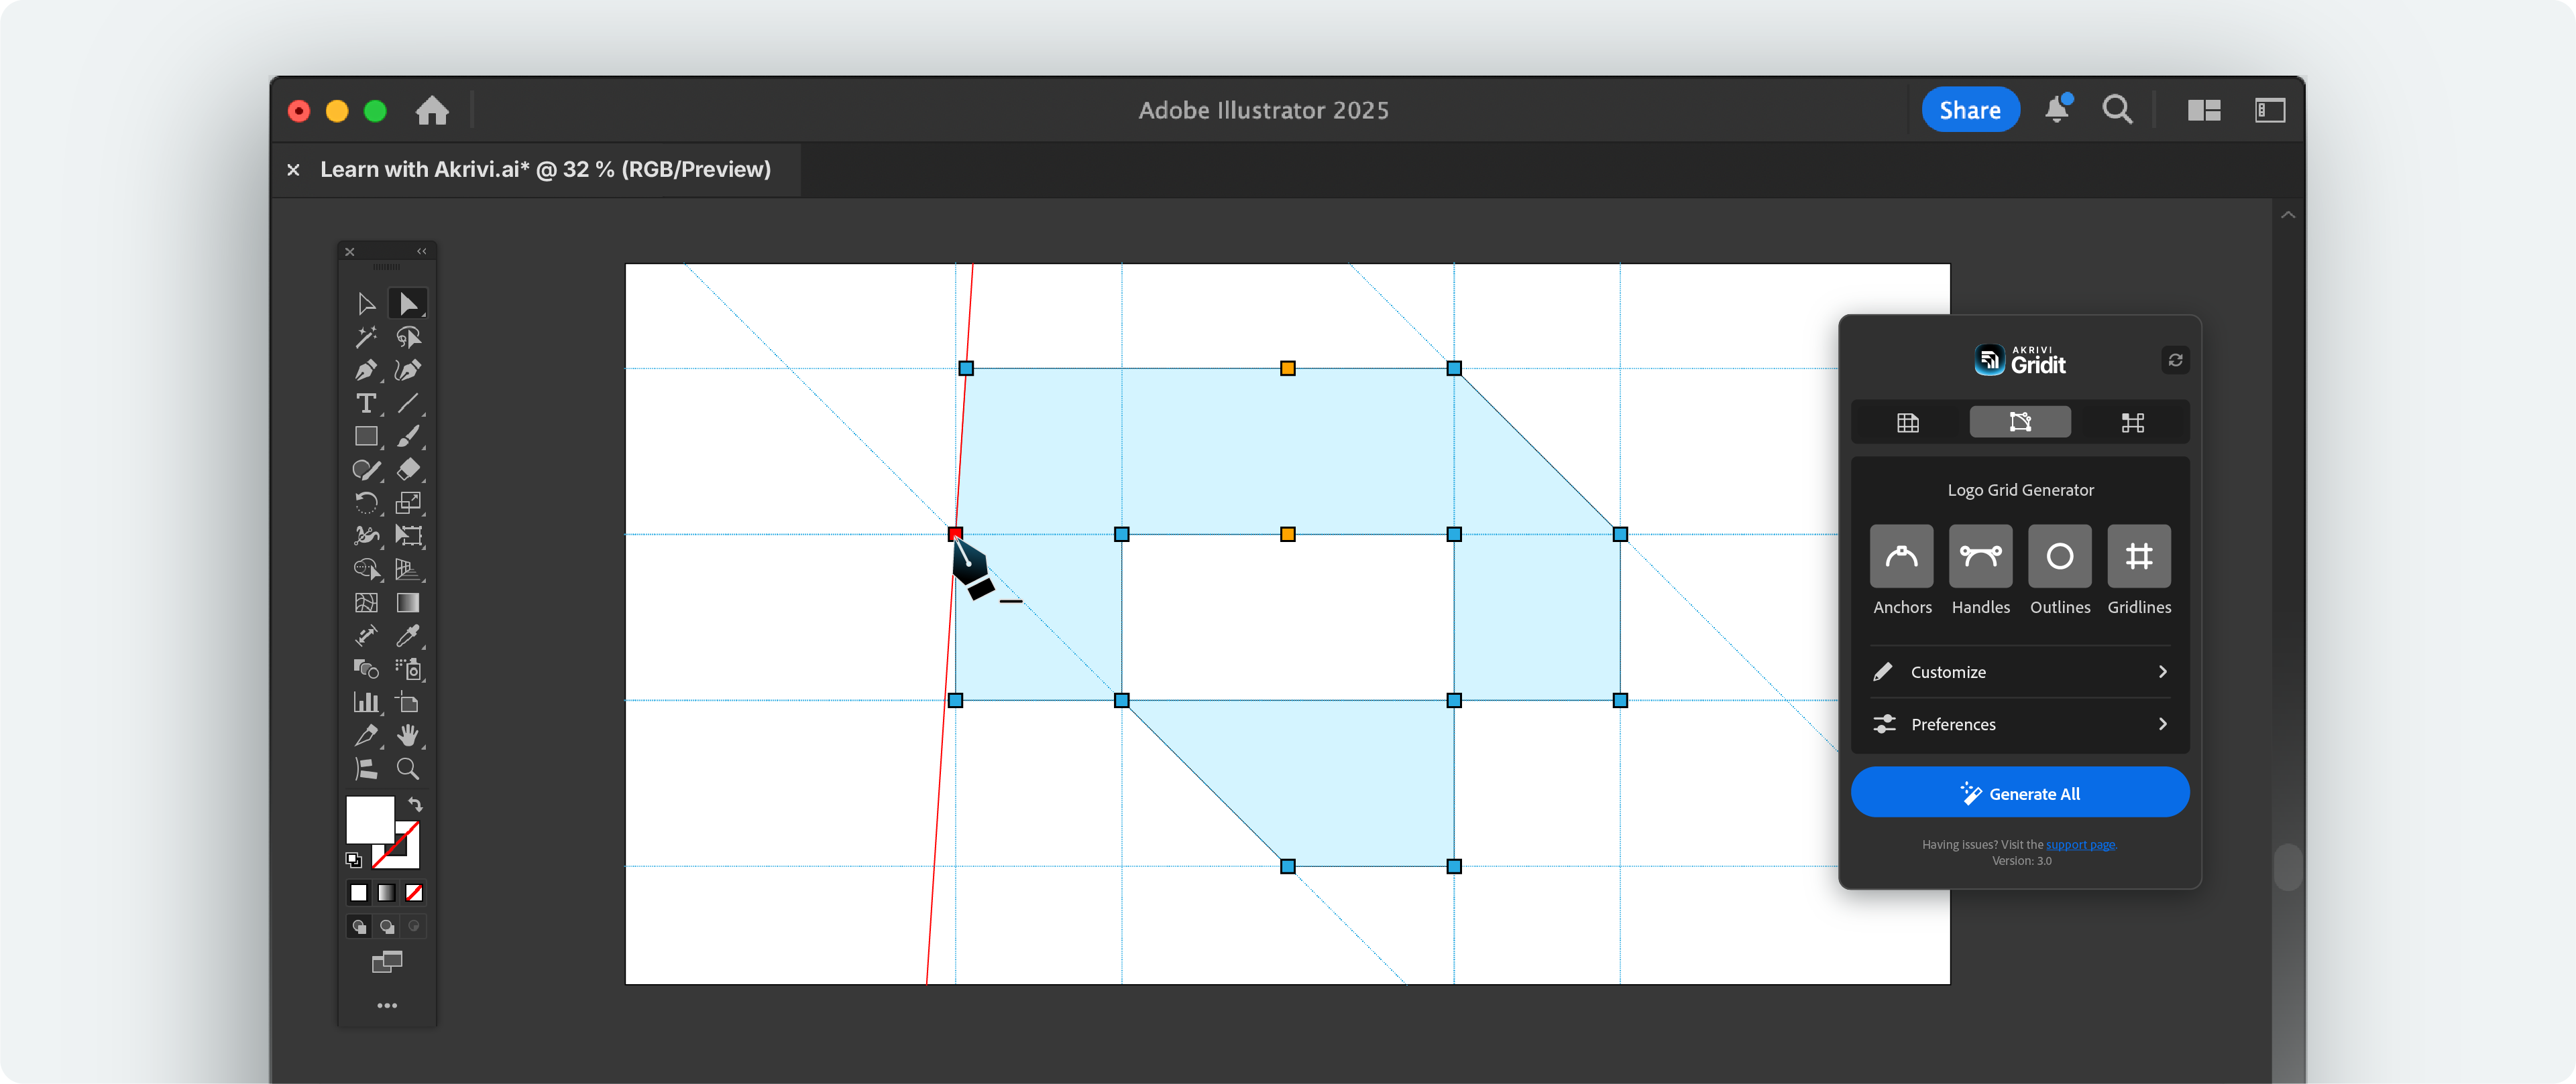
Task: Select the Artboard tool
Action: click(x=408, y=702)
